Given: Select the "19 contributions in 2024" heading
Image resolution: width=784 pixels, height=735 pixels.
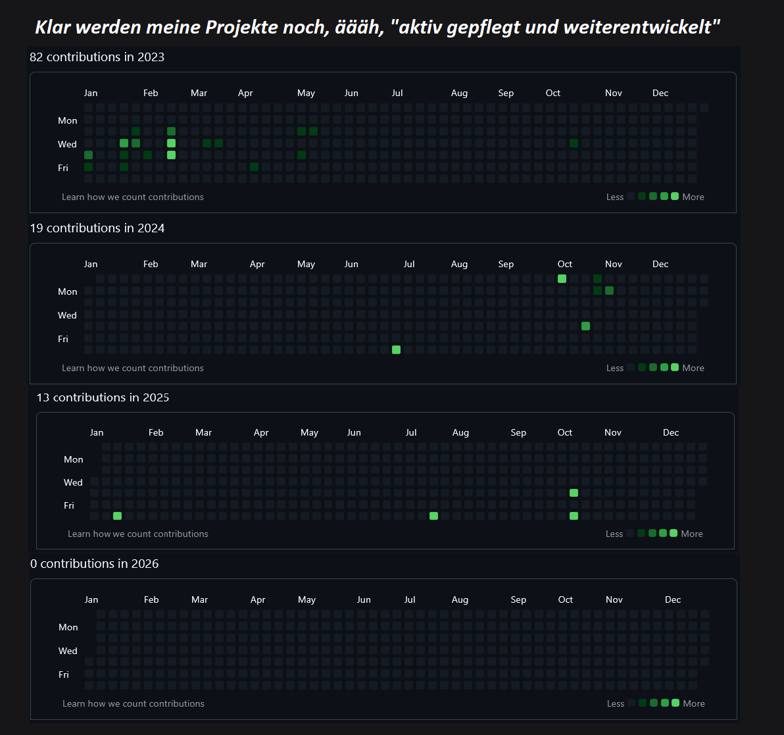Looking at the screenshot, I should (97, 228).
